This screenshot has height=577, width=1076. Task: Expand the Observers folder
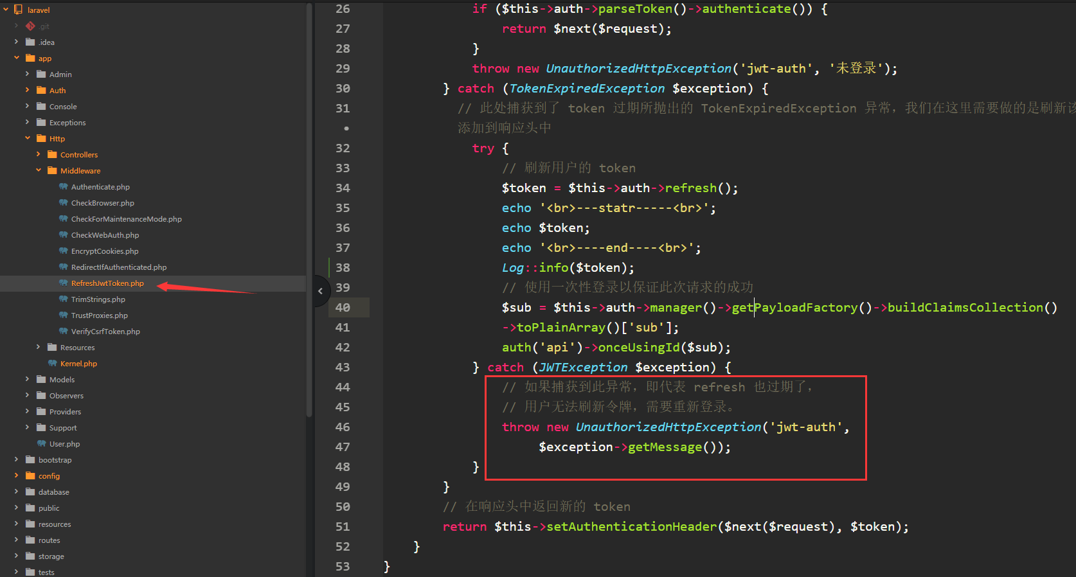[28, 395]
